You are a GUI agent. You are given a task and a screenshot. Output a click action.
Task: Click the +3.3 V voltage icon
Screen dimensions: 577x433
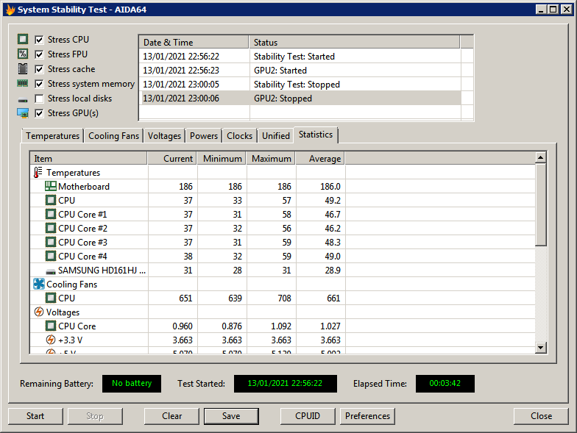(x=51, y=340)
